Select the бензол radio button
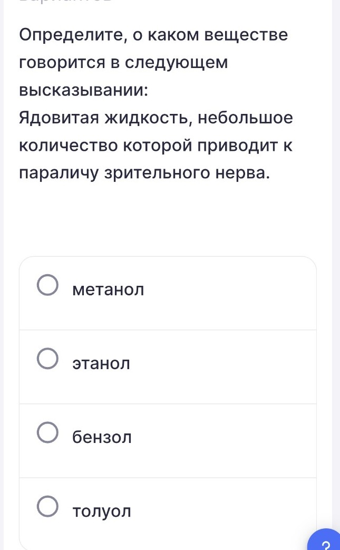Screen dimensions: 340x550 [x=48, y=432]
